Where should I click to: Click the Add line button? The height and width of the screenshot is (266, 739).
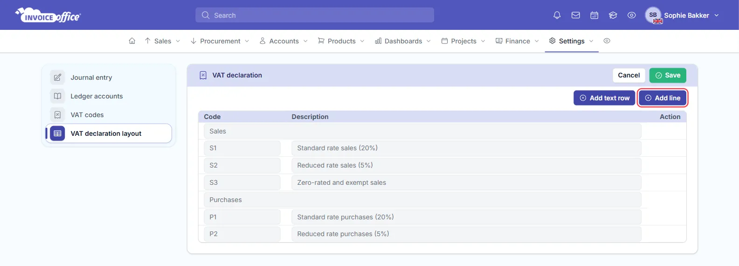click(x=663, y=98)
